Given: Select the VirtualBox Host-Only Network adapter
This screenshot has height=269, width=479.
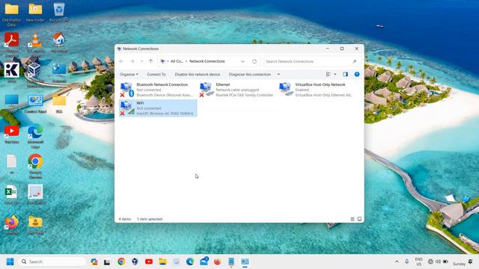Looking at the screenshot, I should [317, 90].
